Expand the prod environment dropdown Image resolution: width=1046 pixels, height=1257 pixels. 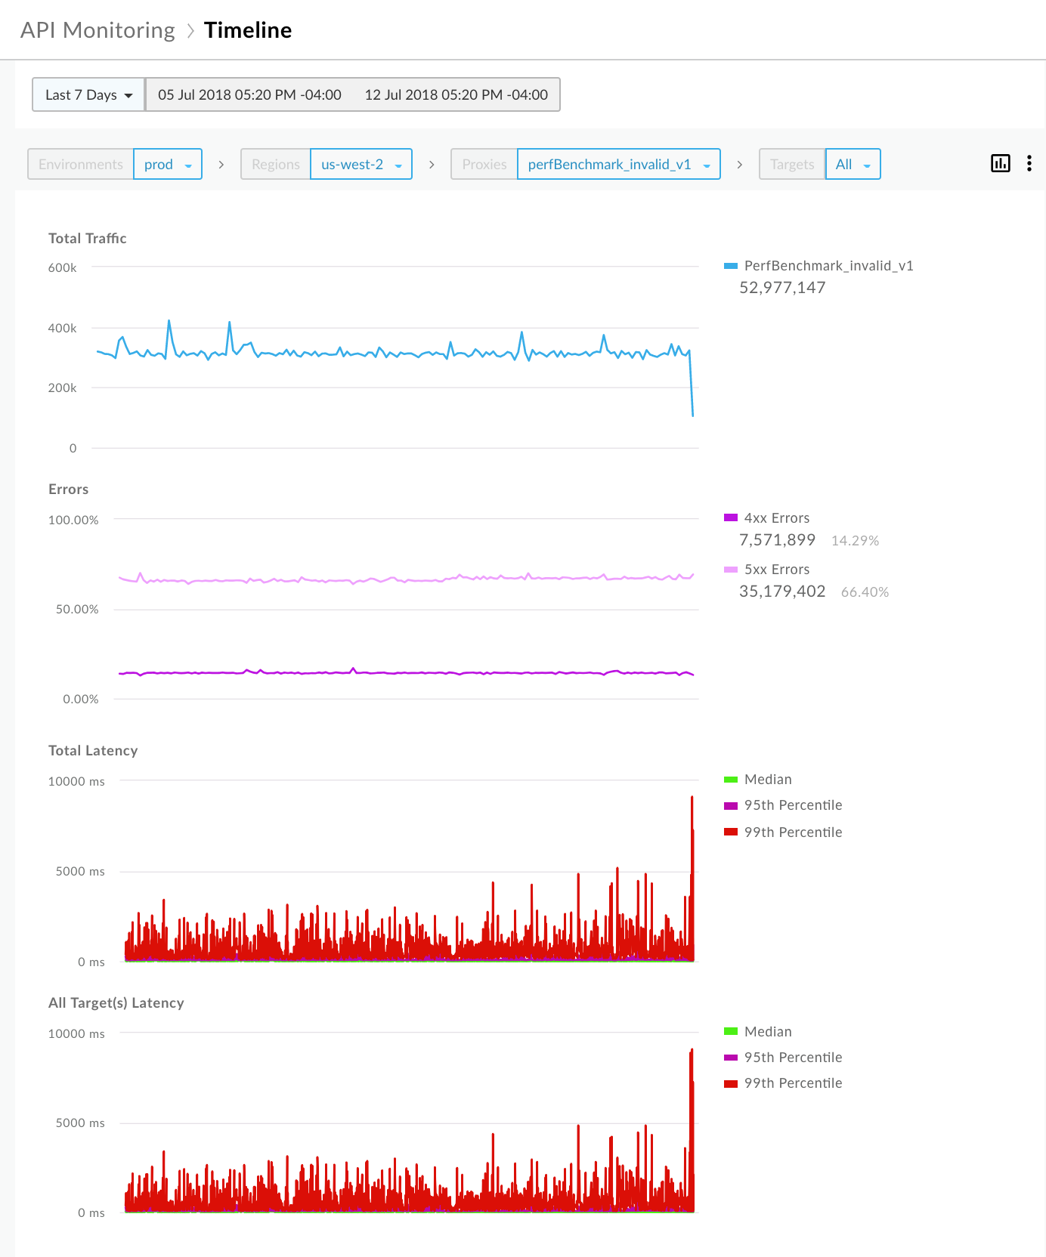167,164
